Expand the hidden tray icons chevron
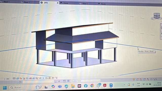The width and height of the screenshot is (162, 91). point(124,85)
